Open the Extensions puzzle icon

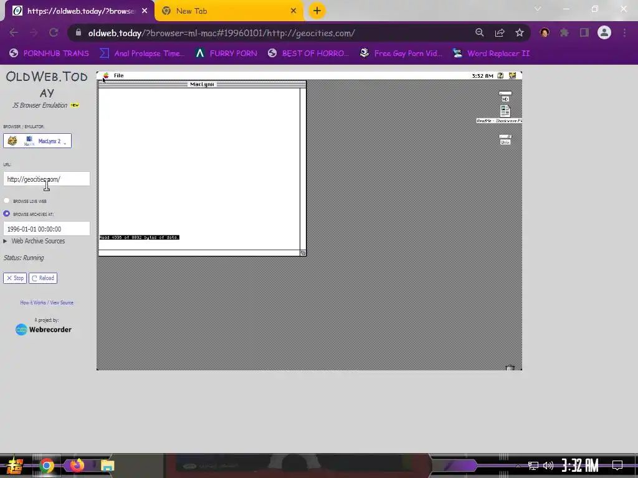pos(564,33)
